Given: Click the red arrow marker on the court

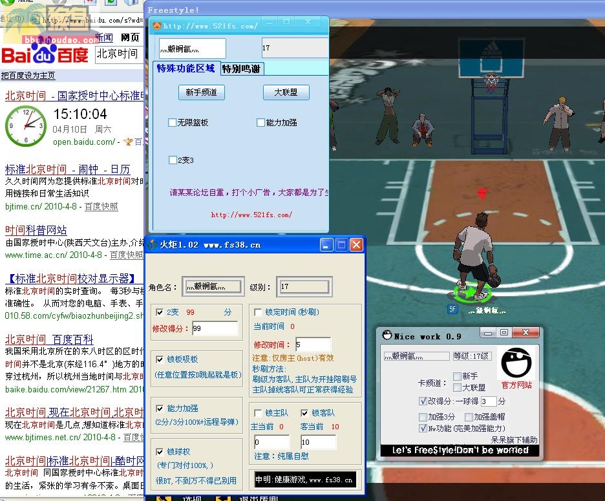Looking at the screenshot, I should [x=482, y=193].
